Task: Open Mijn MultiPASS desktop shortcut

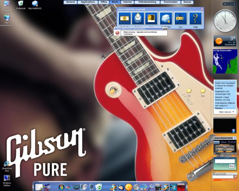Action: click(35, 5)
